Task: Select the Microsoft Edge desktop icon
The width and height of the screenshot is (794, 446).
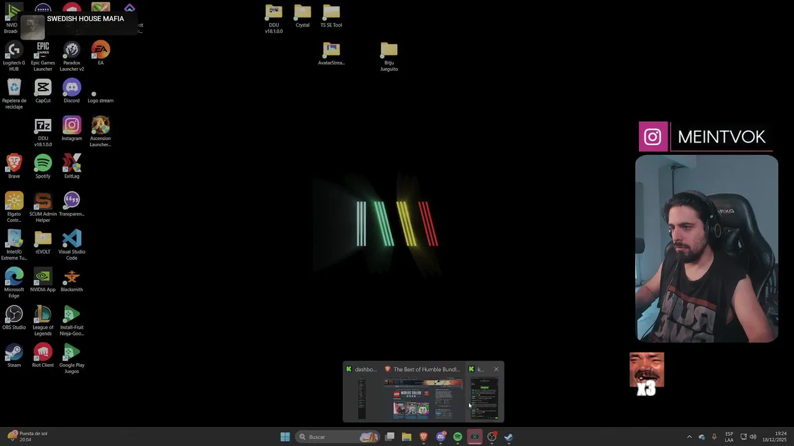Action: [14, 282]
